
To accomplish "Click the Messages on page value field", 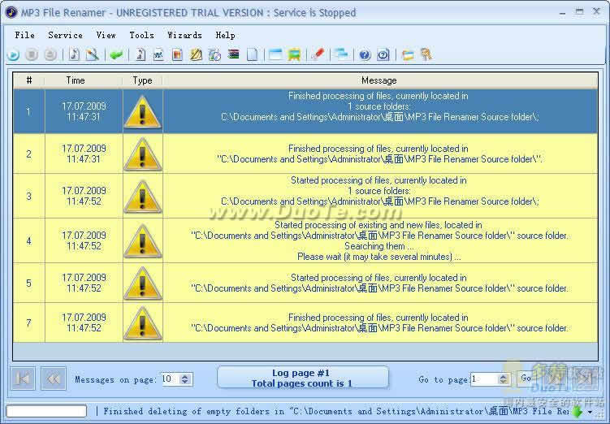I will (x=171, y=379).
